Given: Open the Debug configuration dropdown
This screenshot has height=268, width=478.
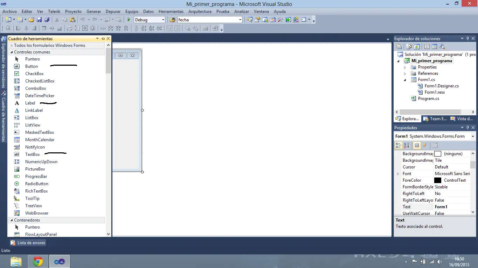Looking at the screenshot, I should click(x=163, y=20).
